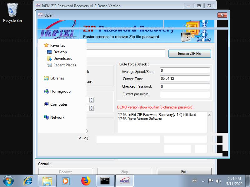Click the Checked Password field

click(185, 87)
